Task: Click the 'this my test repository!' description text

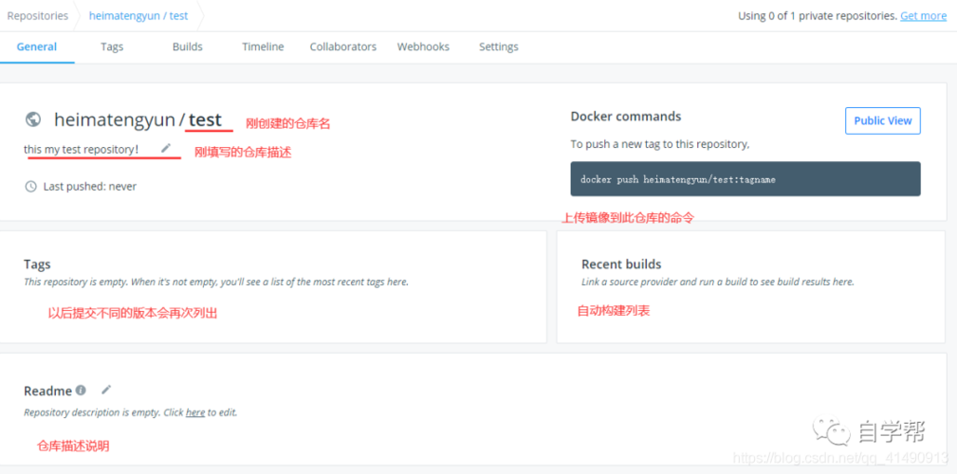Action: (x=82, y=149)
